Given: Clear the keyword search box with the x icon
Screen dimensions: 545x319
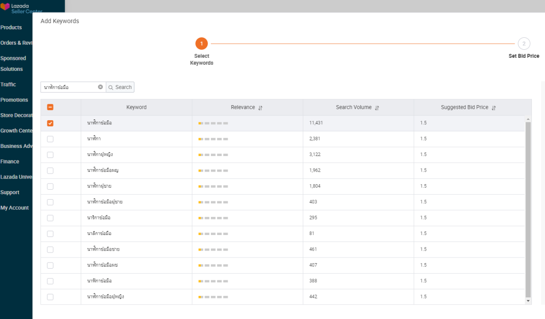Looking at the screenshot, I should pyautogui.click(x=100, y=87).
